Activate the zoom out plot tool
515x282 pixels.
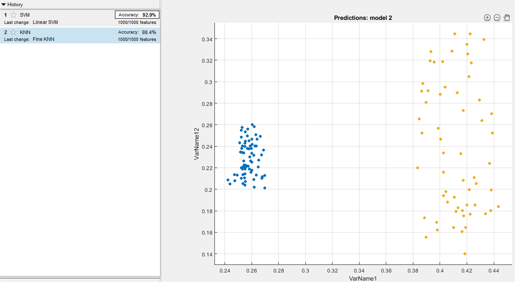point(497,18)
